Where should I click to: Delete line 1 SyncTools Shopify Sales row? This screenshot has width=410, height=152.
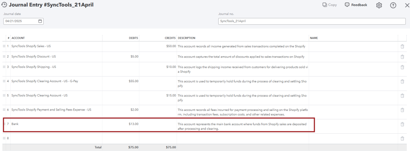(402, 46)
